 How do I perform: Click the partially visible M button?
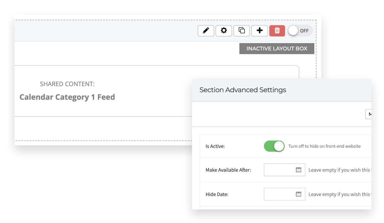coord(370,114)
